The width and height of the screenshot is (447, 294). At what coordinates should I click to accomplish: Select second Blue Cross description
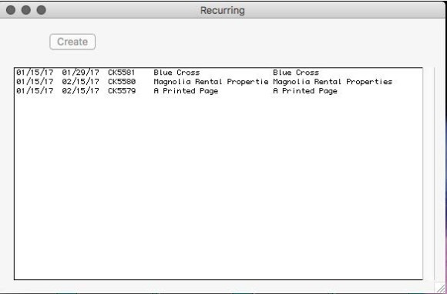coord(296,73)
